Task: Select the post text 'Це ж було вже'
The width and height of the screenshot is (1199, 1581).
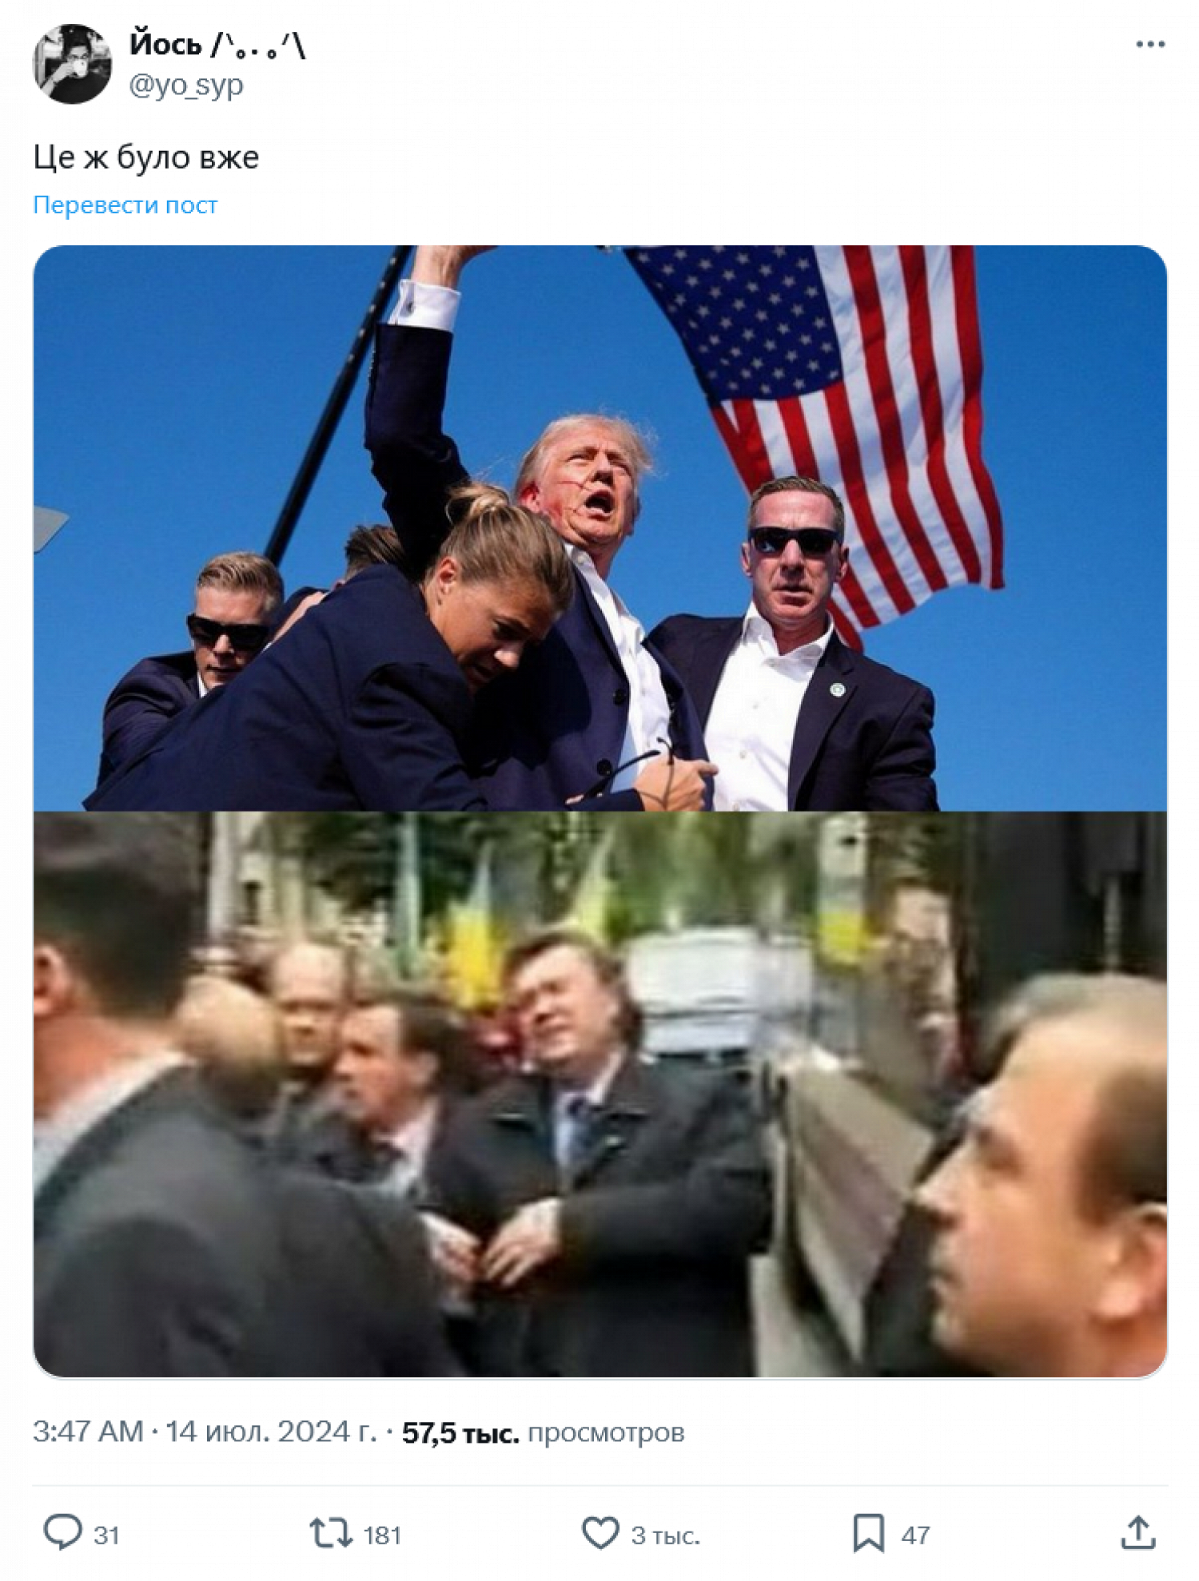Action: pos(146,157)
